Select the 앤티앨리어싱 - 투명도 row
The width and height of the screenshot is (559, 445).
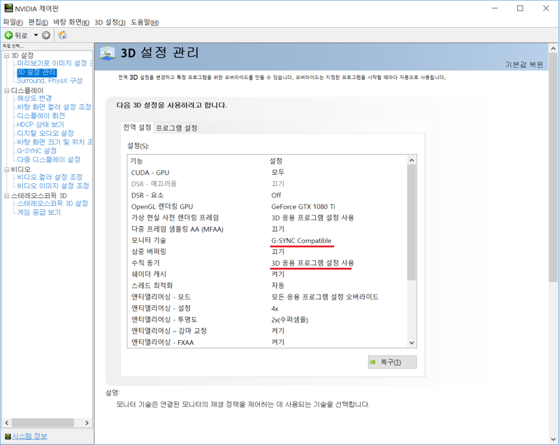click(267, 319)
